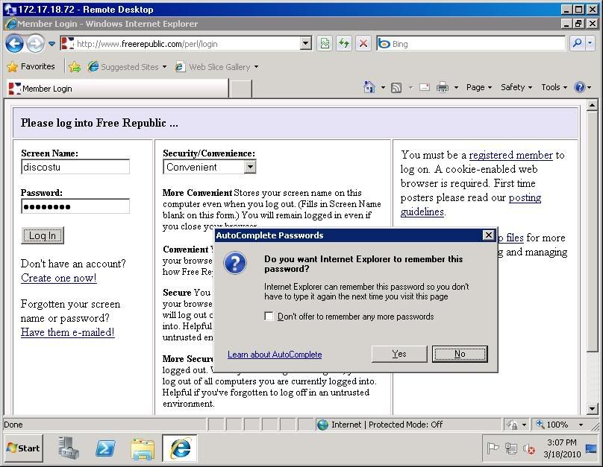The image size is (603, 467).
Task: Open the Safety menu
Action: tap(516, 87)
